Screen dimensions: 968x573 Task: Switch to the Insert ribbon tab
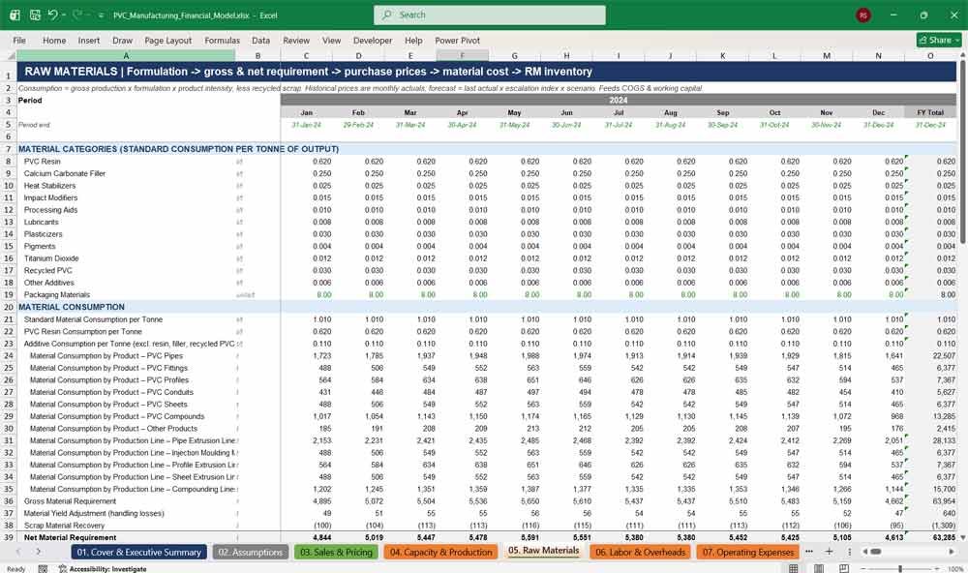[89, 40]
